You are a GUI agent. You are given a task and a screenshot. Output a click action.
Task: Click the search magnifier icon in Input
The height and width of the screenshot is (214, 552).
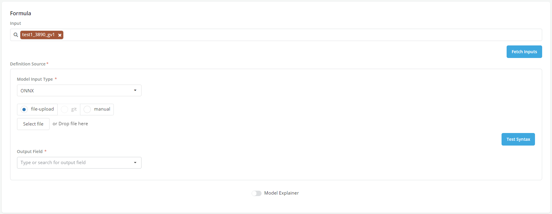[16, 35]
